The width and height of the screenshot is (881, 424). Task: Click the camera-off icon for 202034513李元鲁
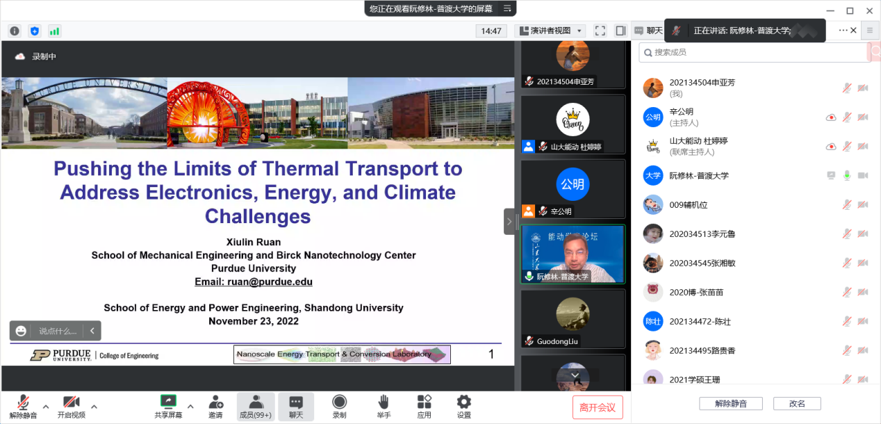863,234
